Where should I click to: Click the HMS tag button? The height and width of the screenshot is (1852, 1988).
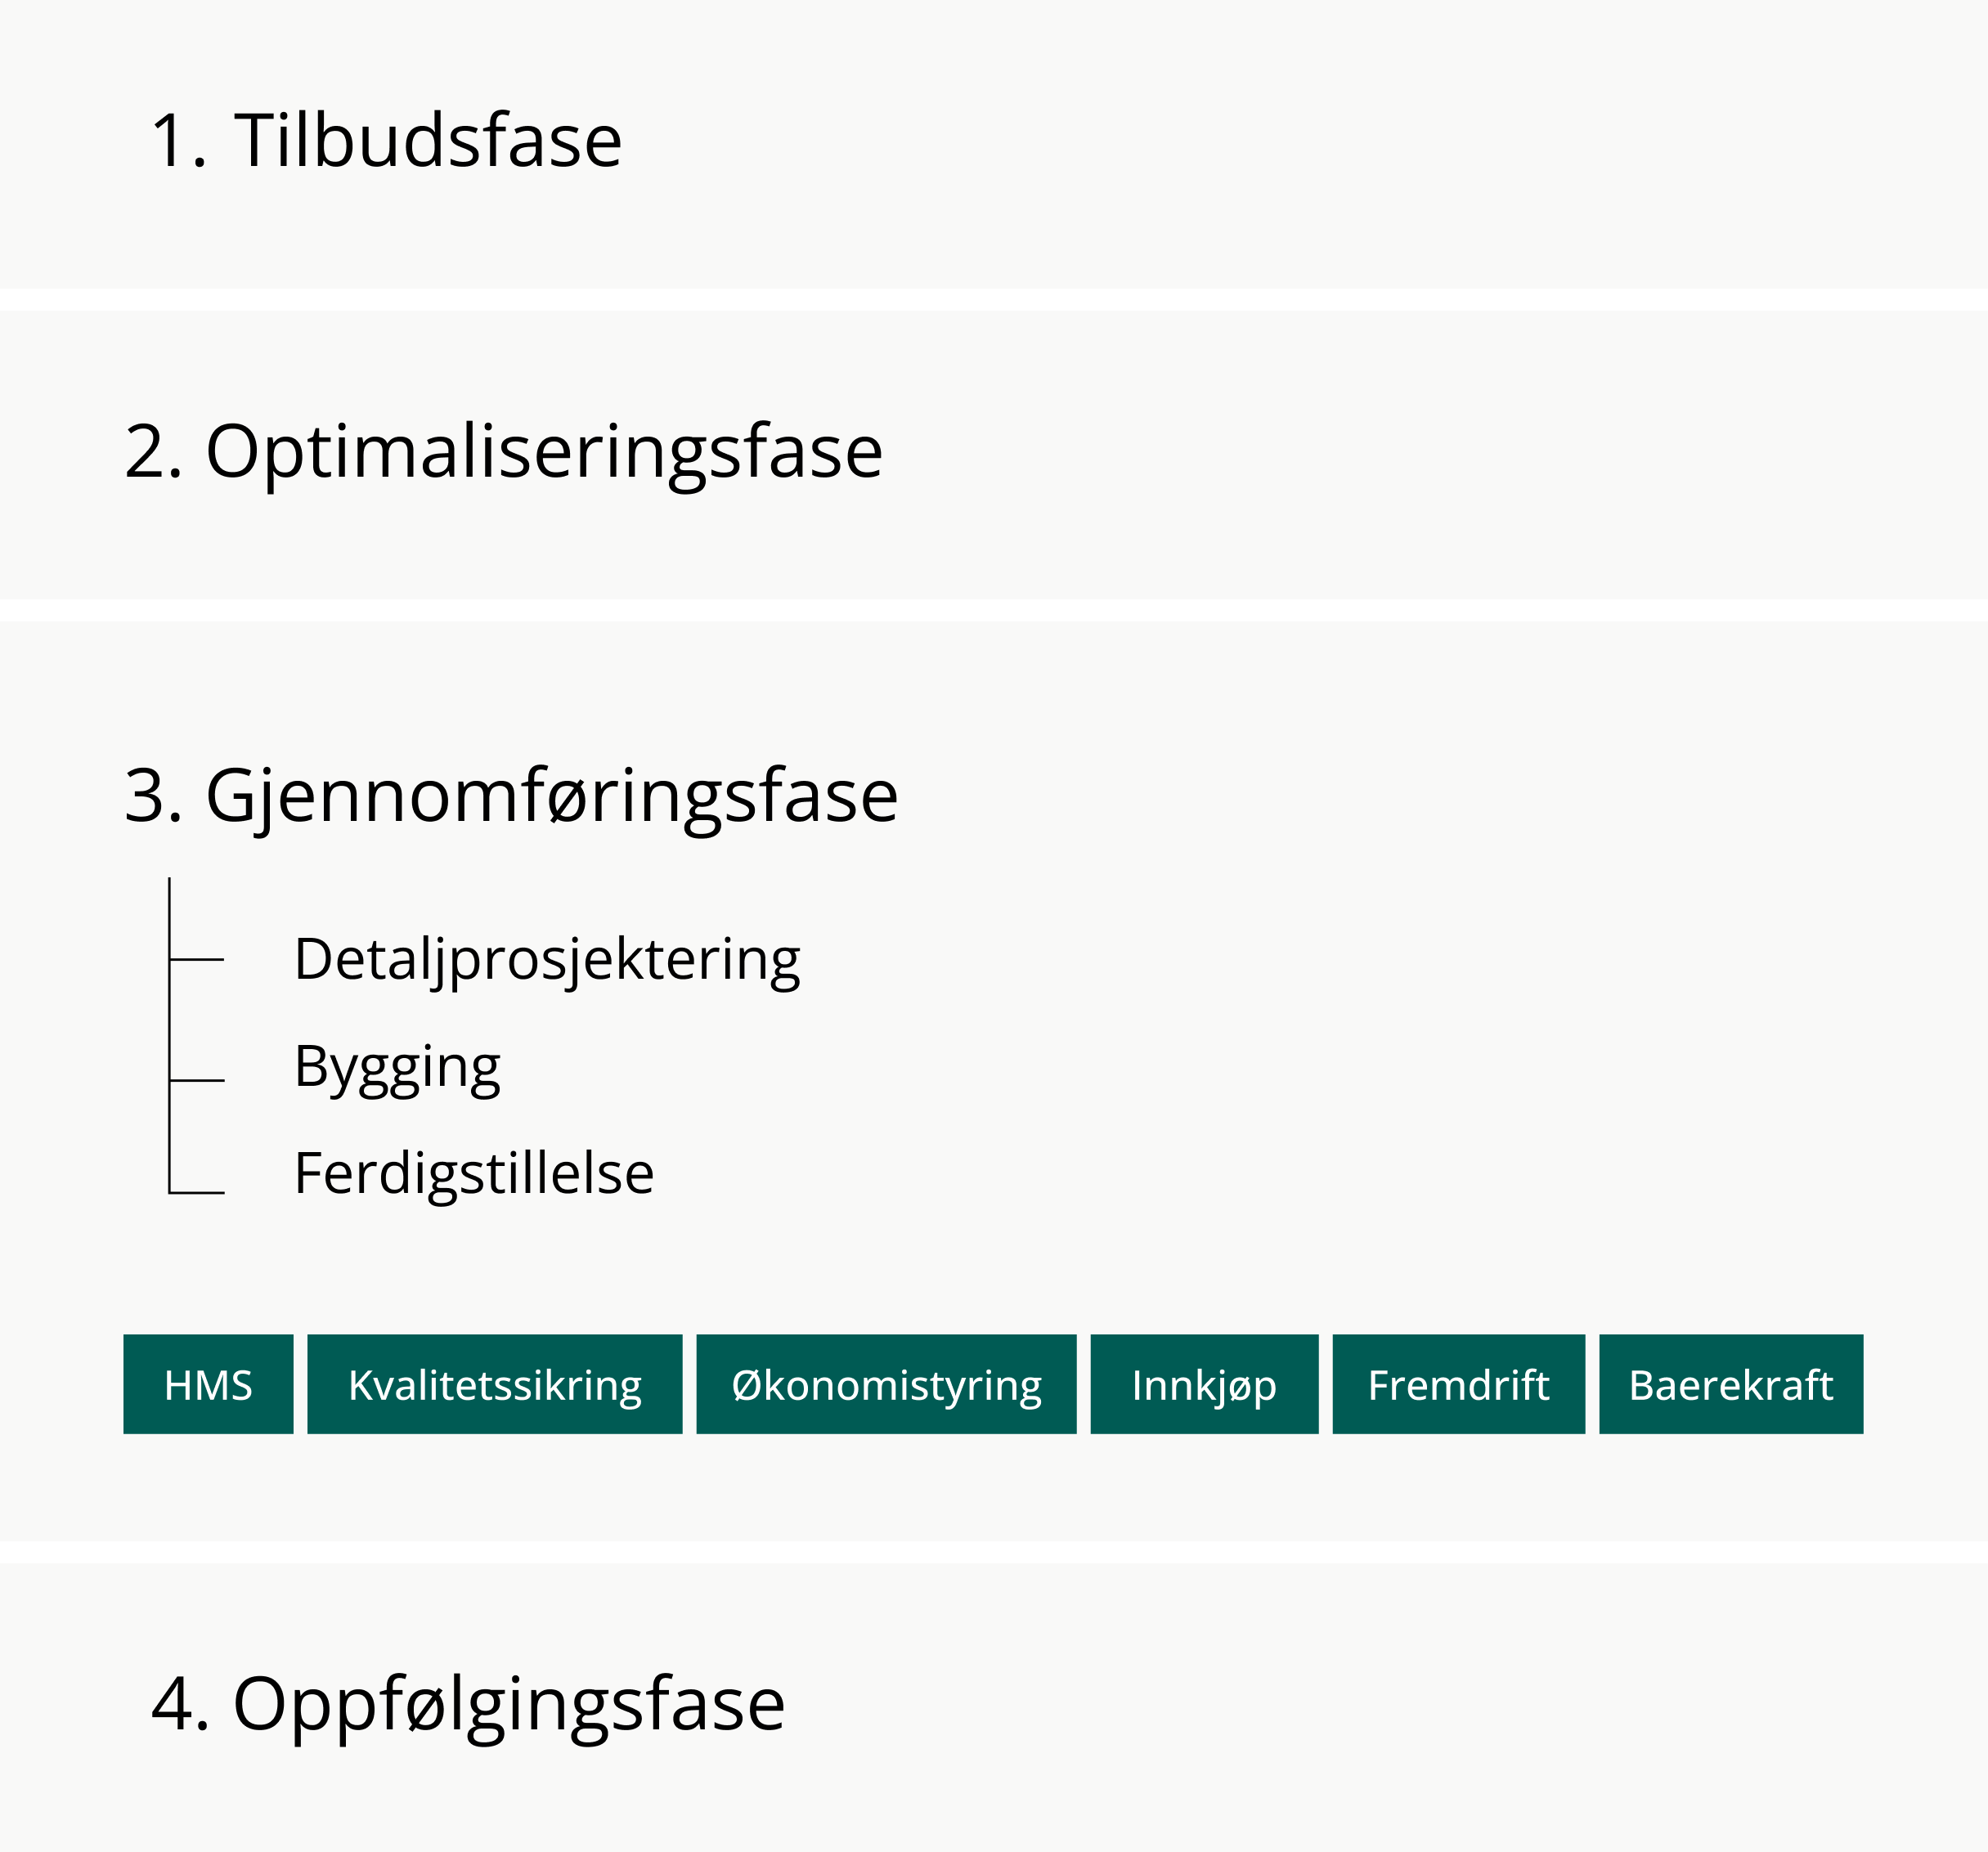(x=208, y=1384)
